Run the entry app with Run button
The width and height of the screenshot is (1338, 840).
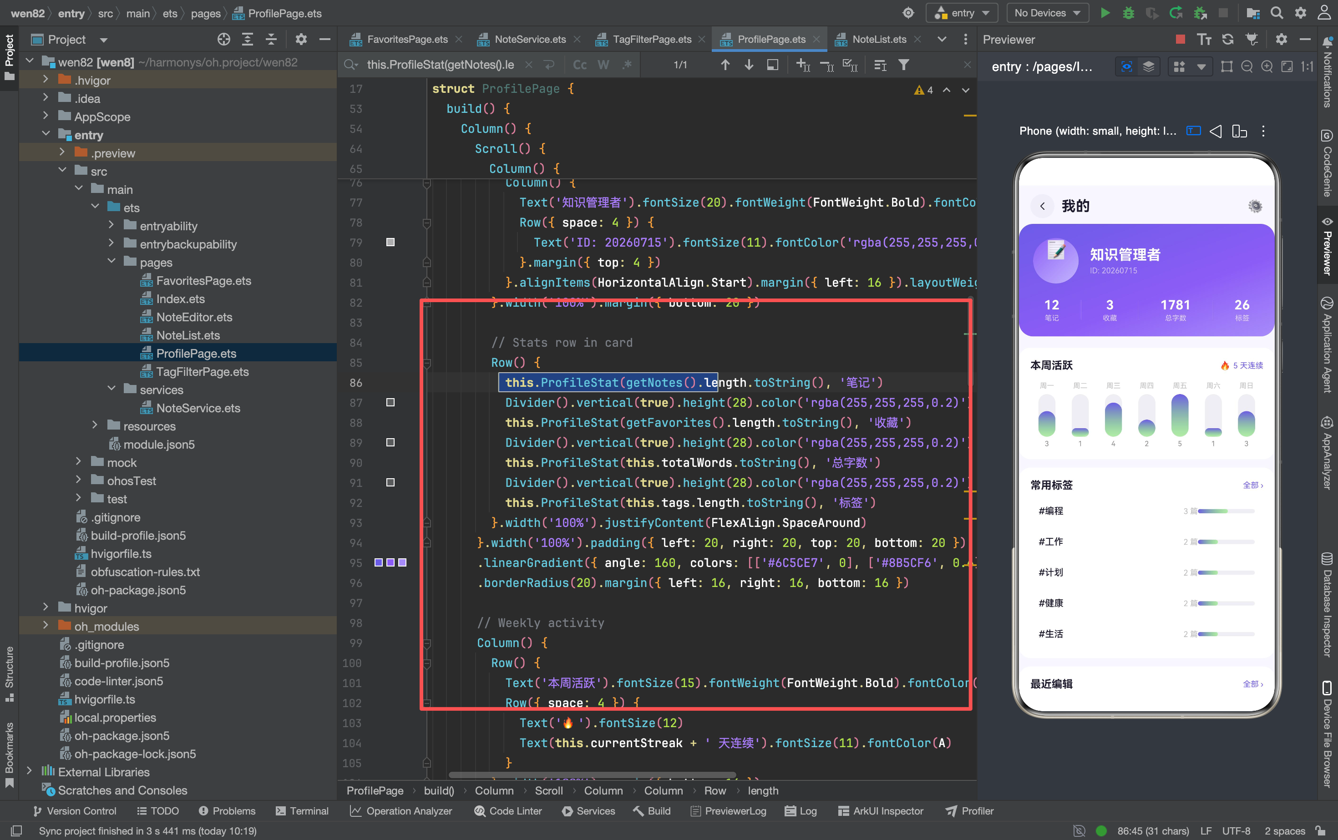(1105, 13)
